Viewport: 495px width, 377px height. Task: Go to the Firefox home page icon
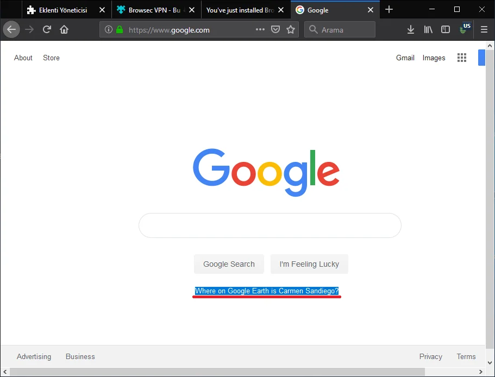point(64,30)
